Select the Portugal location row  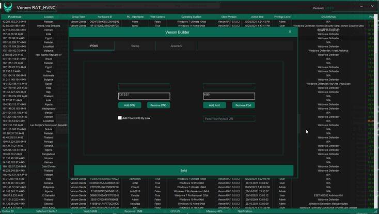[x=49, y=142]
